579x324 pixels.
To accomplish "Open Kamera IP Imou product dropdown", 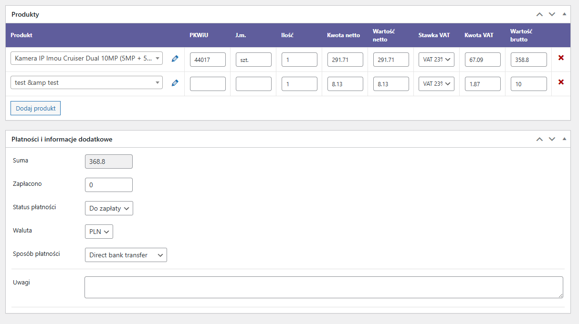I will (x=86, y=58).
